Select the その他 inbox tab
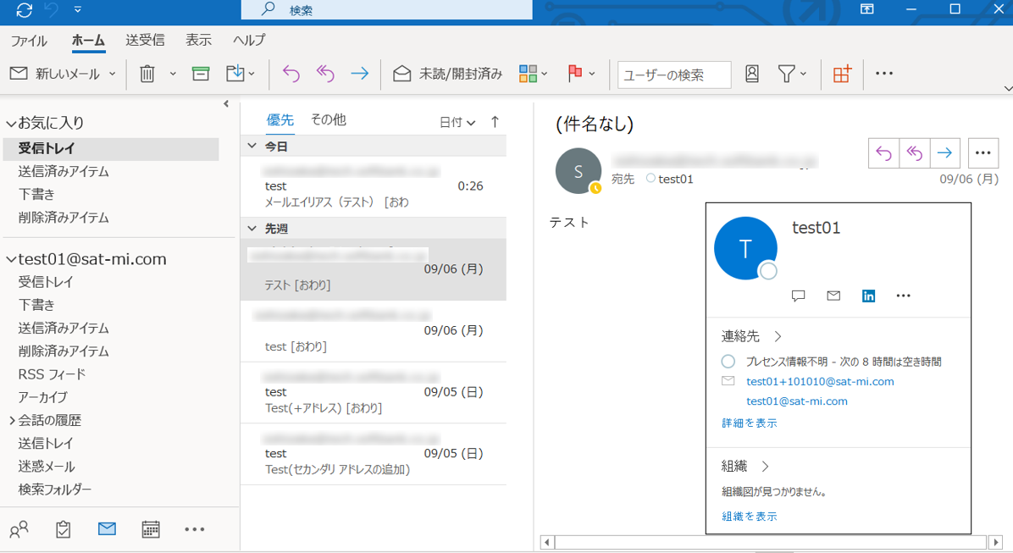Image resolution: width=1013 pixels, height=553 pixels. tap(328, 119)
